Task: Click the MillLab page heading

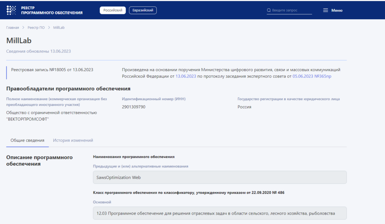Action: click(x=19, y=41)
